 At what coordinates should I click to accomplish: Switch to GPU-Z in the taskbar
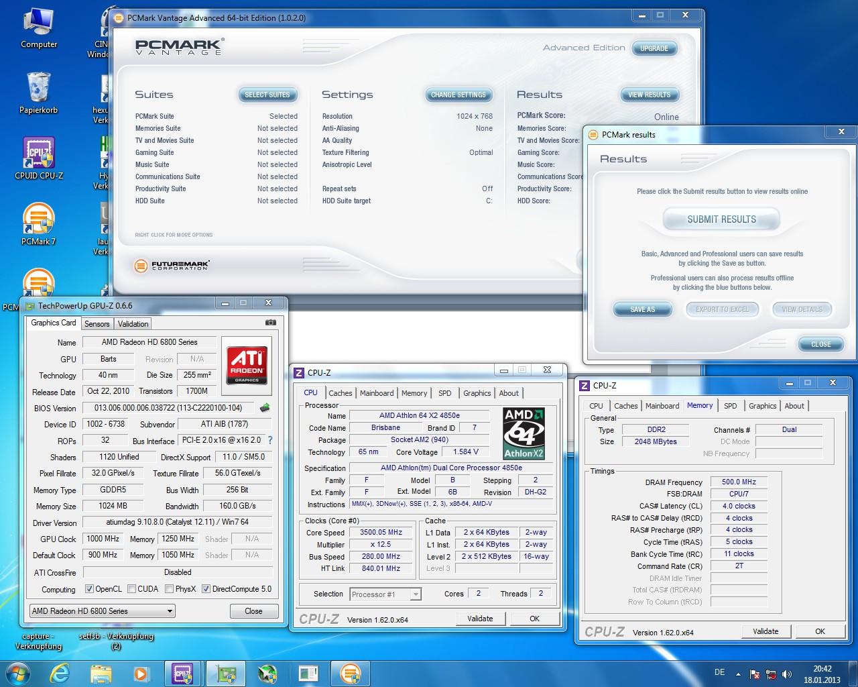pyautogui.click(x=225, y=673)
